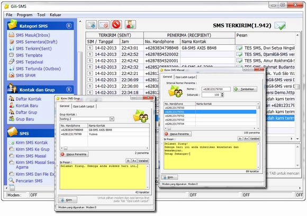Click the yellow message box in Kirim SMS Massal

pyautogui.click(x=210, y=155)
